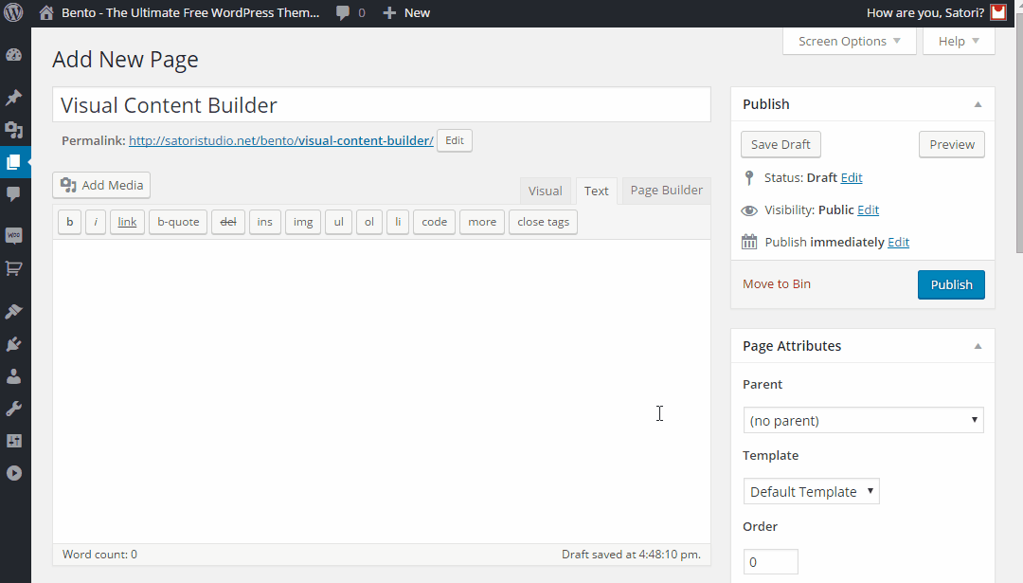Click the WordPress logo in admin bar
Image resolution: width=1023 pixels, height=583 pixels.
point(13,13)
